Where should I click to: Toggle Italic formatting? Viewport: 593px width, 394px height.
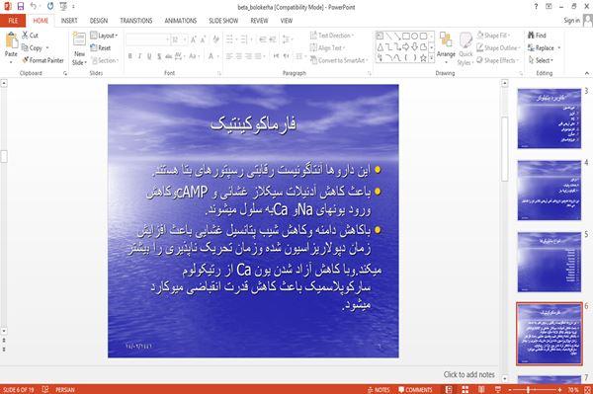coord(139,56)
